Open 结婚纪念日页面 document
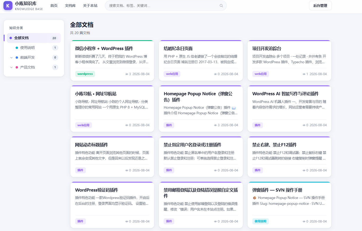Viewport: 362px width, 231px height. point(178,48)
